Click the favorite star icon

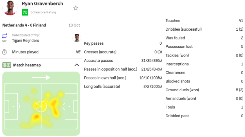(76, 8)
